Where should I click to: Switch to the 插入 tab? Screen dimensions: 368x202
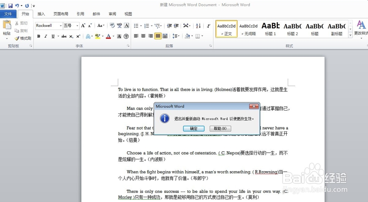[x=41, y=14]
